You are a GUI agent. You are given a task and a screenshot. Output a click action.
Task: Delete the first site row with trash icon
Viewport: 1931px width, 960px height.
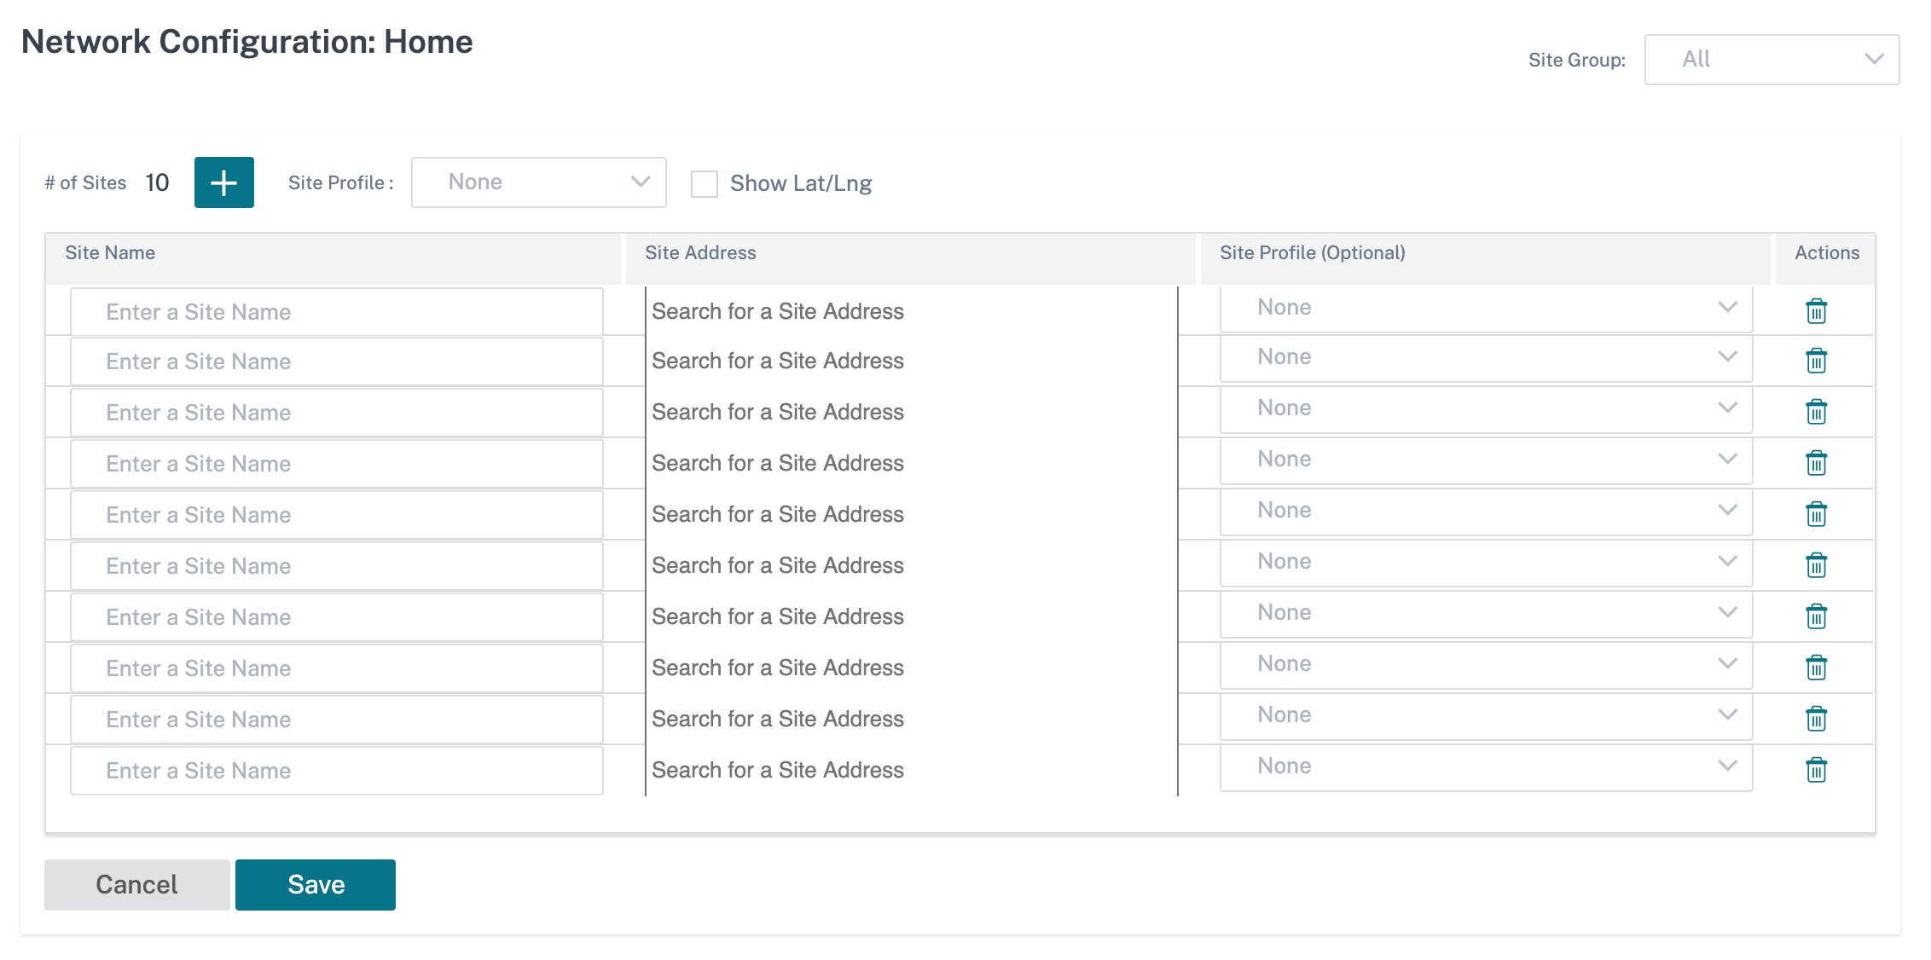(x=1816, y=311)
